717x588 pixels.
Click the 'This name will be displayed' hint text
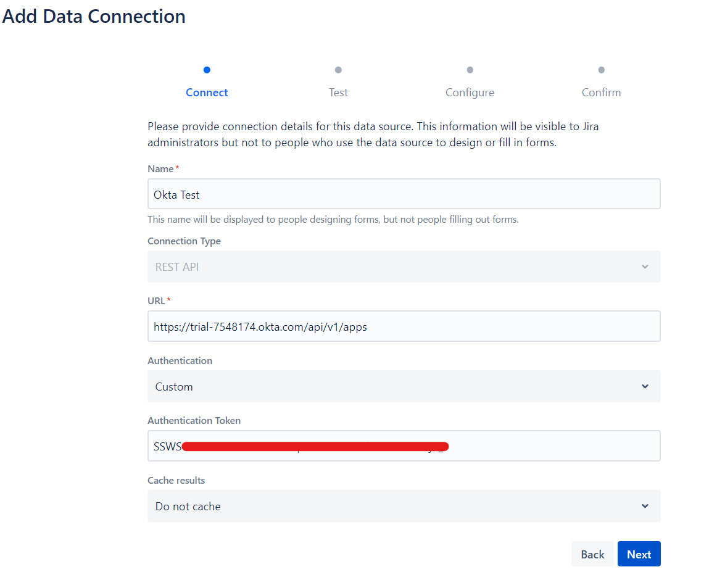[x=333, y=220]
